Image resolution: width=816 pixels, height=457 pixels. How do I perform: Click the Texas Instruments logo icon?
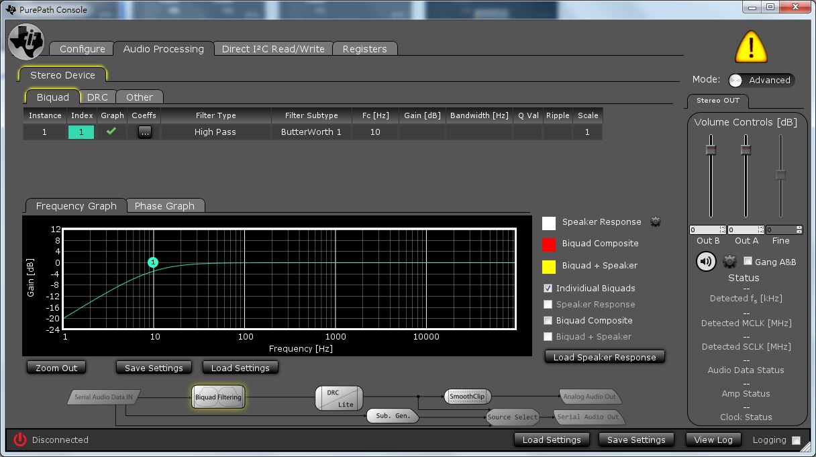coord(26,42)
